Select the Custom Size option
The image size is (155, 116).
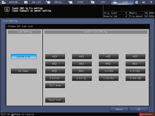[24, 57]
